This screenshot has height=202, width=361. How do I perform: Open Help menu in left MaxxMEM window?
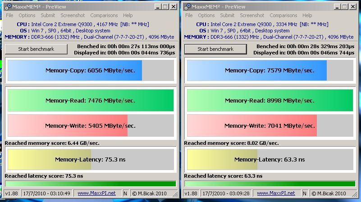[x=128, y=15]
